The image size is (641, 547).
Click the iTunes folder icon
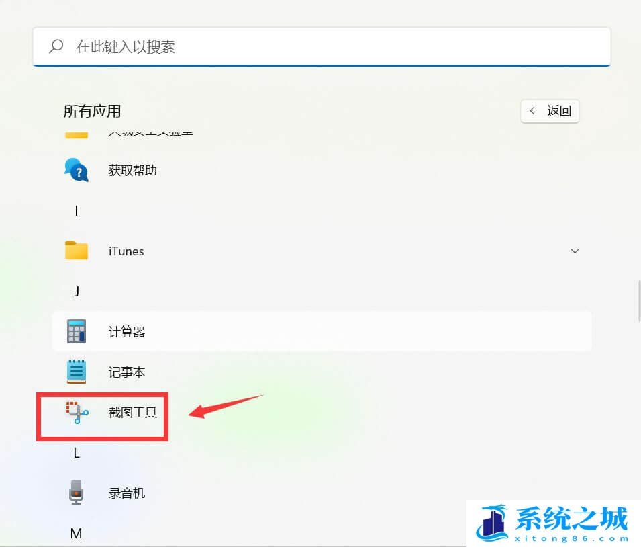coord(76,250)
